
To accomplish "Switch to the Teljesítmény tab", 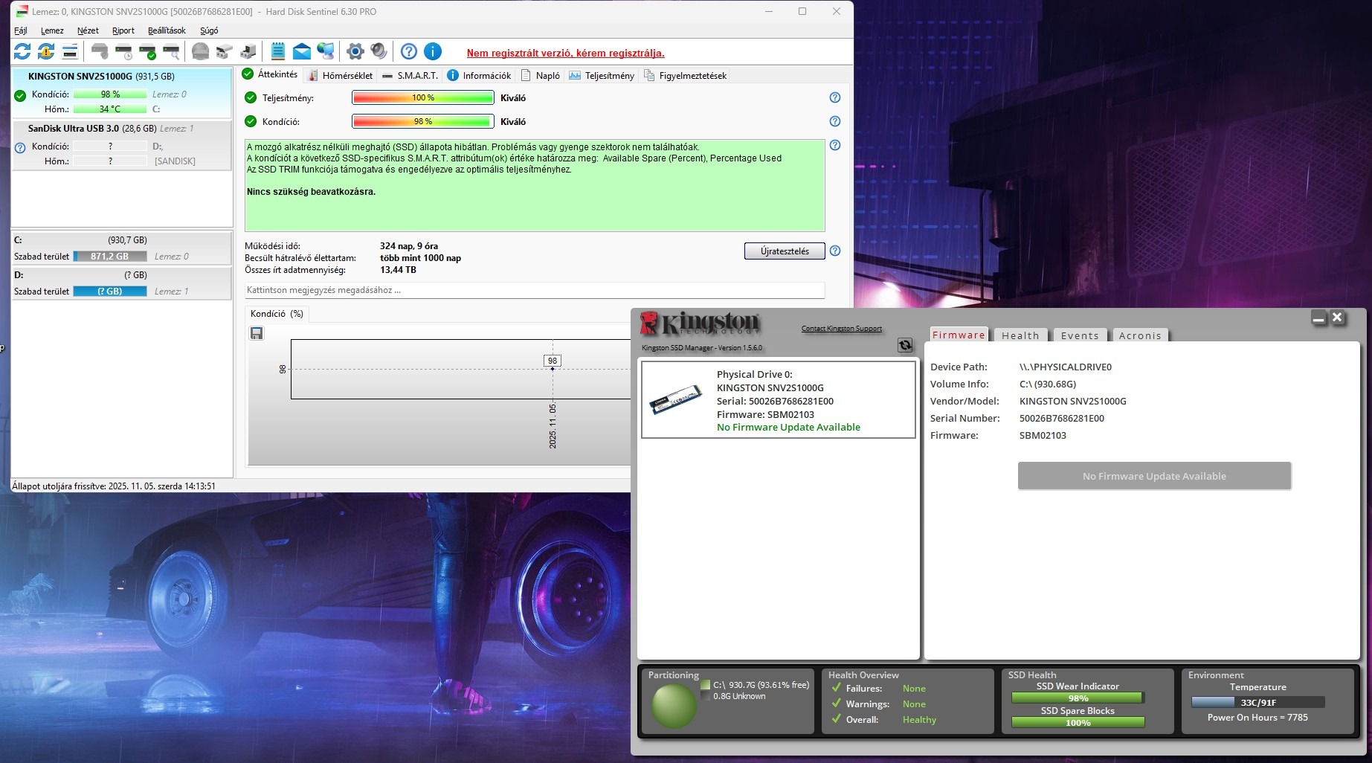I will pyautogui.click(x=602, y=75).
